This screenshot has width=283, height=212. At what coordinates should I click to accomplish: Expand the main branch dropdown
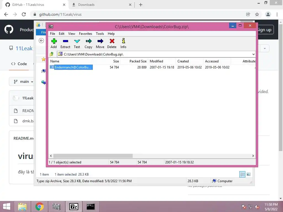click(22, 82)
